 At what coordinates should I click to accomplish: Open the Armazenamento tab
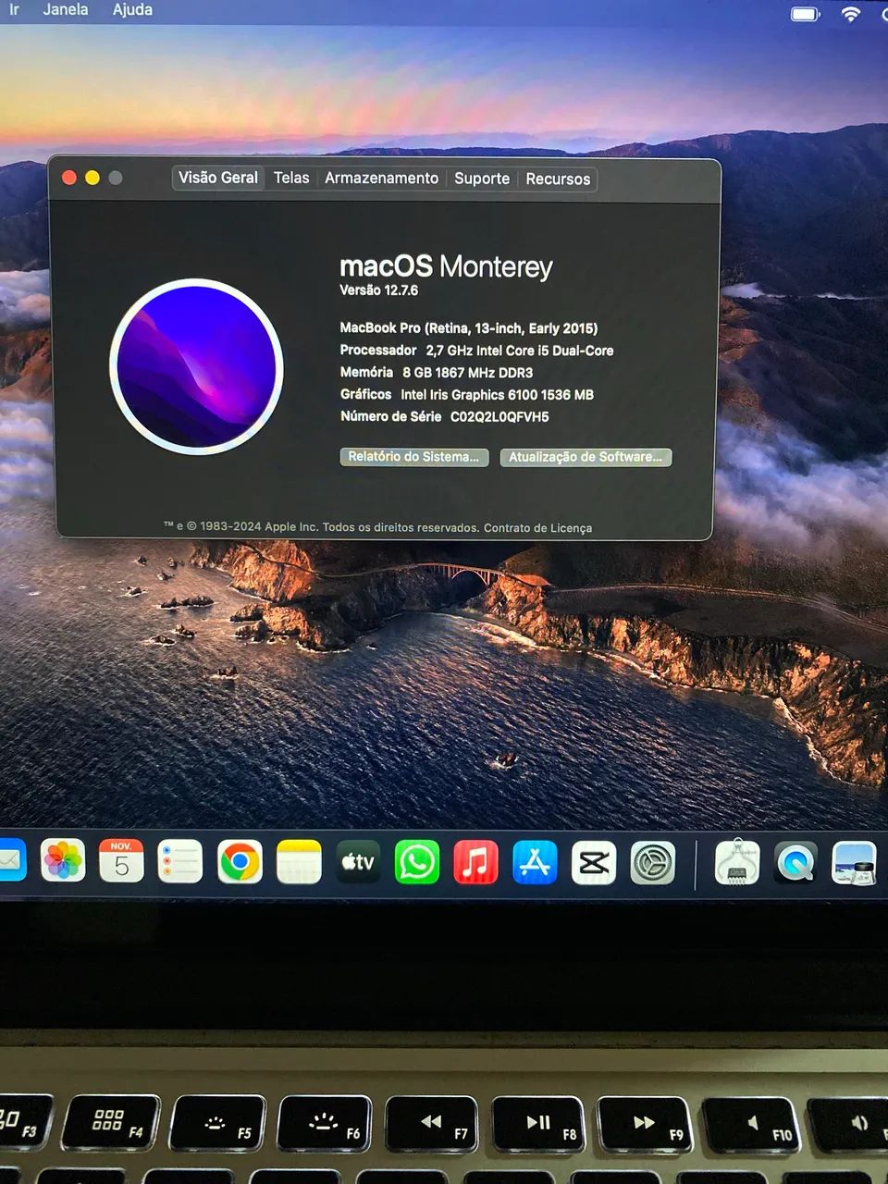tap(381, 178)
